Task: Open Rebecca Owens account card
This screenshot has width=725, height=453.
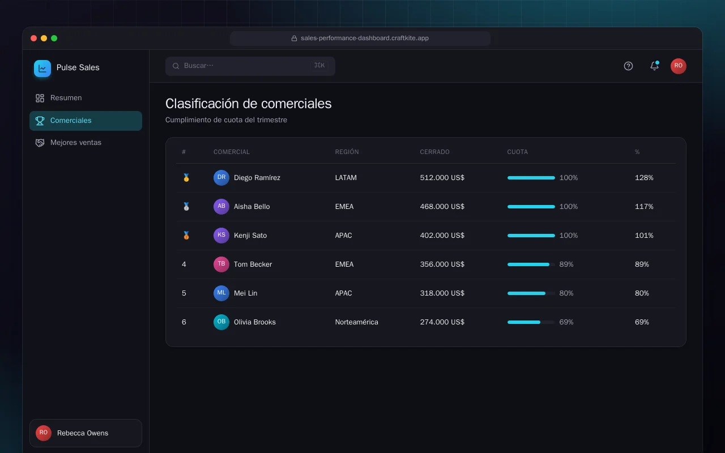Action: click(86, 433)
